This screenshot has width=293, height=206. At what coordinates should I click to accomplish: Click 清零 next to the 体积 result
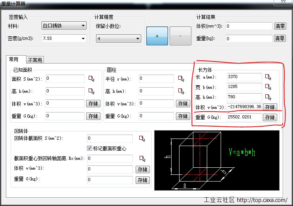280,26
